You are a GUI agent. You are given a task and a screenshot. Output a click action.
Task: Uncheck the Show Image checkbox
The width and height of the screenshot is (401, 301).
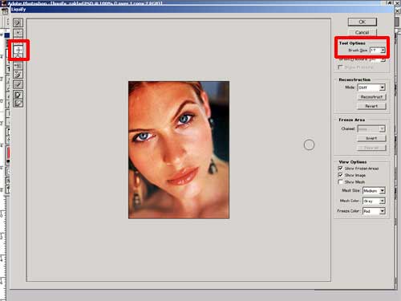340,175
